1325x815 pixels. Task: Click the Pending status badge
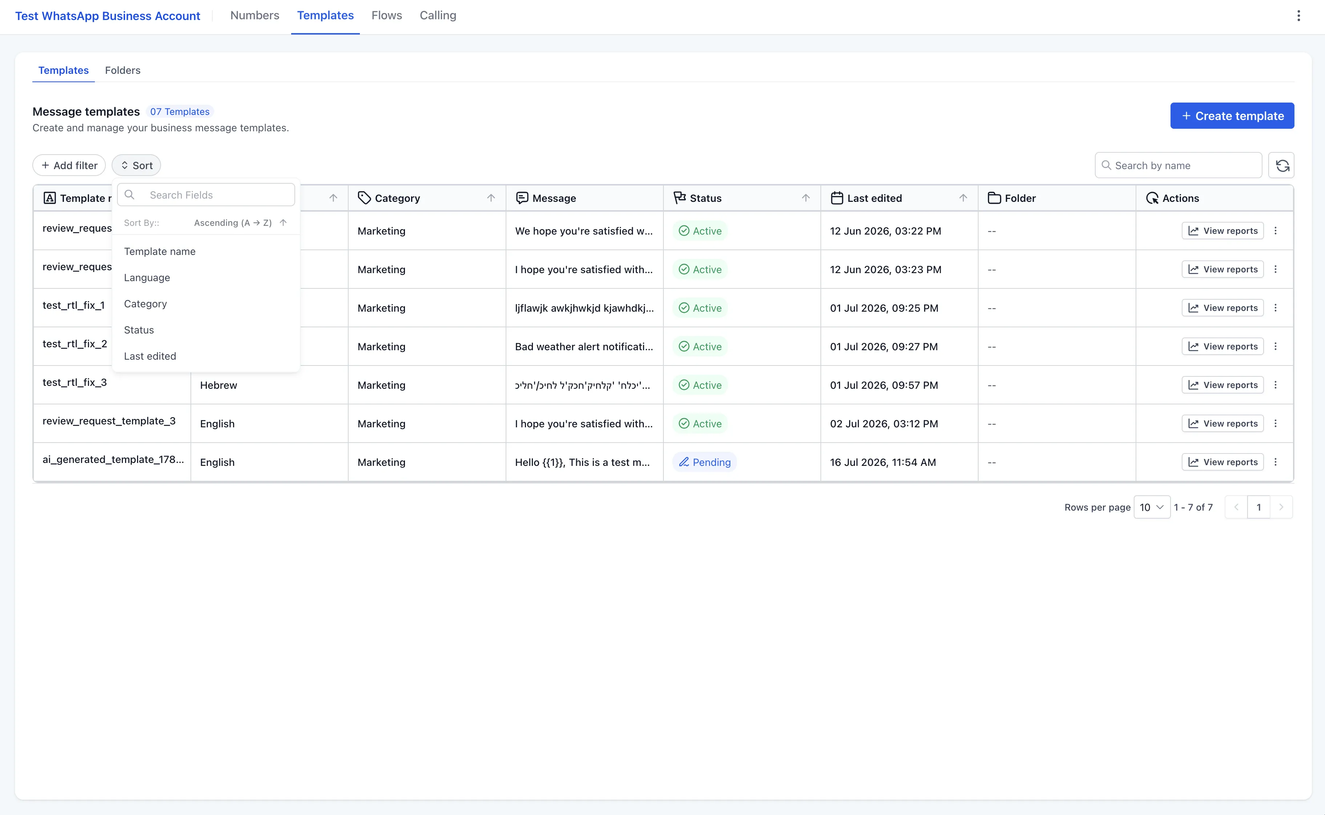click(x=704, y=462)
